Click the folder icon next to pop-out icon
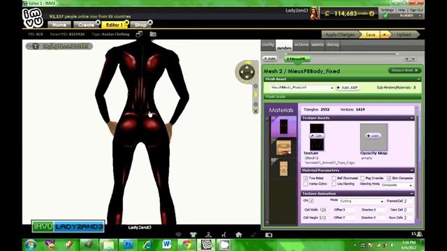This screenshot has height=251, width=447. click(153, 34)
